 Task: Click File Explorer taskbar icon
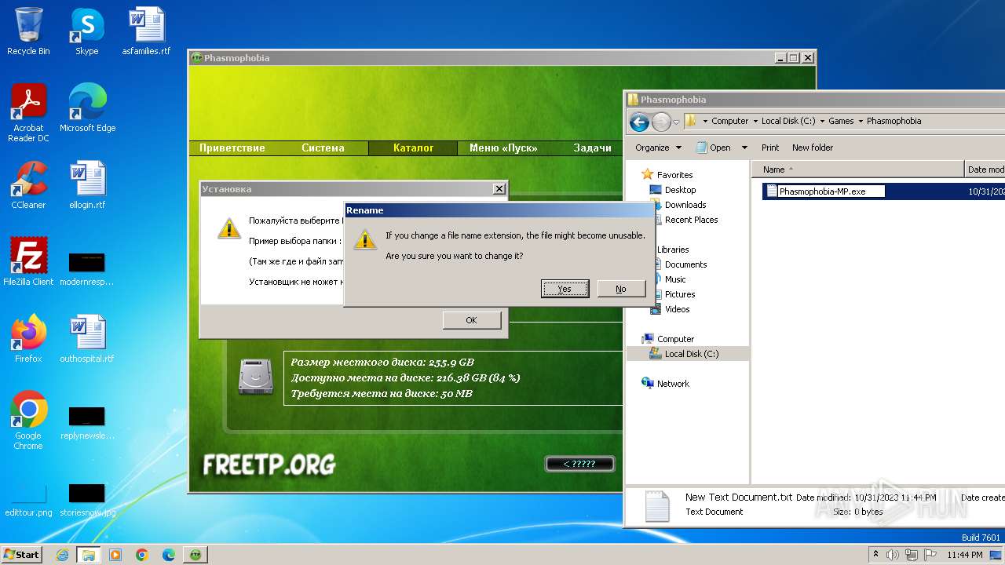click(x=88, y=555)
